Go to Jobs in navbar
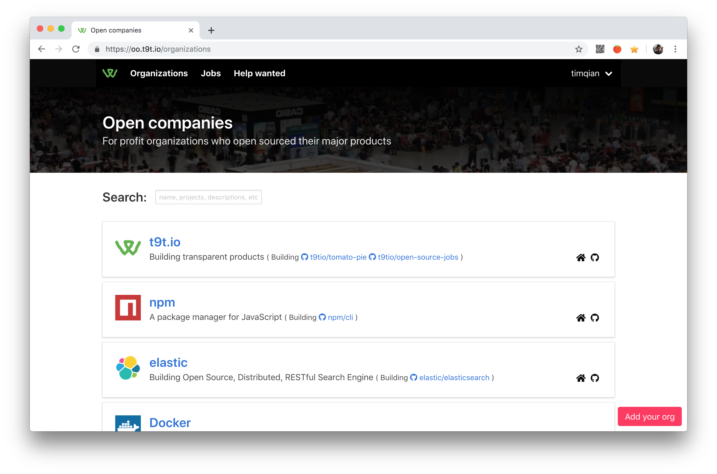The height and width of the screenshot is (474, 717). coord(210,74)
